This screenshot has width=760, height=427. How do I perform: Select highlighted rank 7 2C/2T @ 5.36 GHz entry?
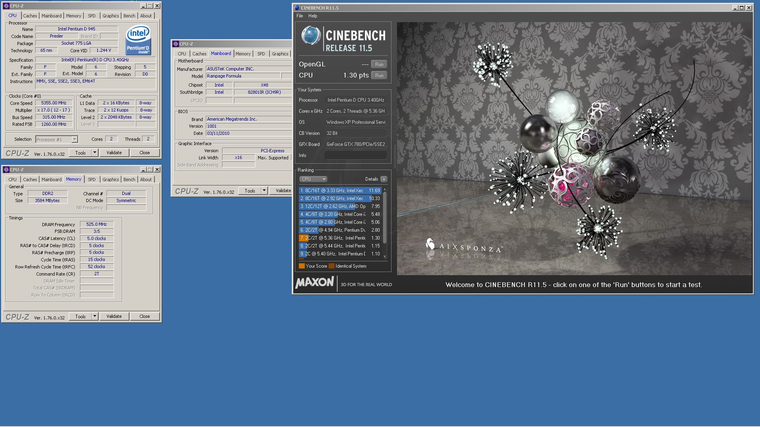340,238
